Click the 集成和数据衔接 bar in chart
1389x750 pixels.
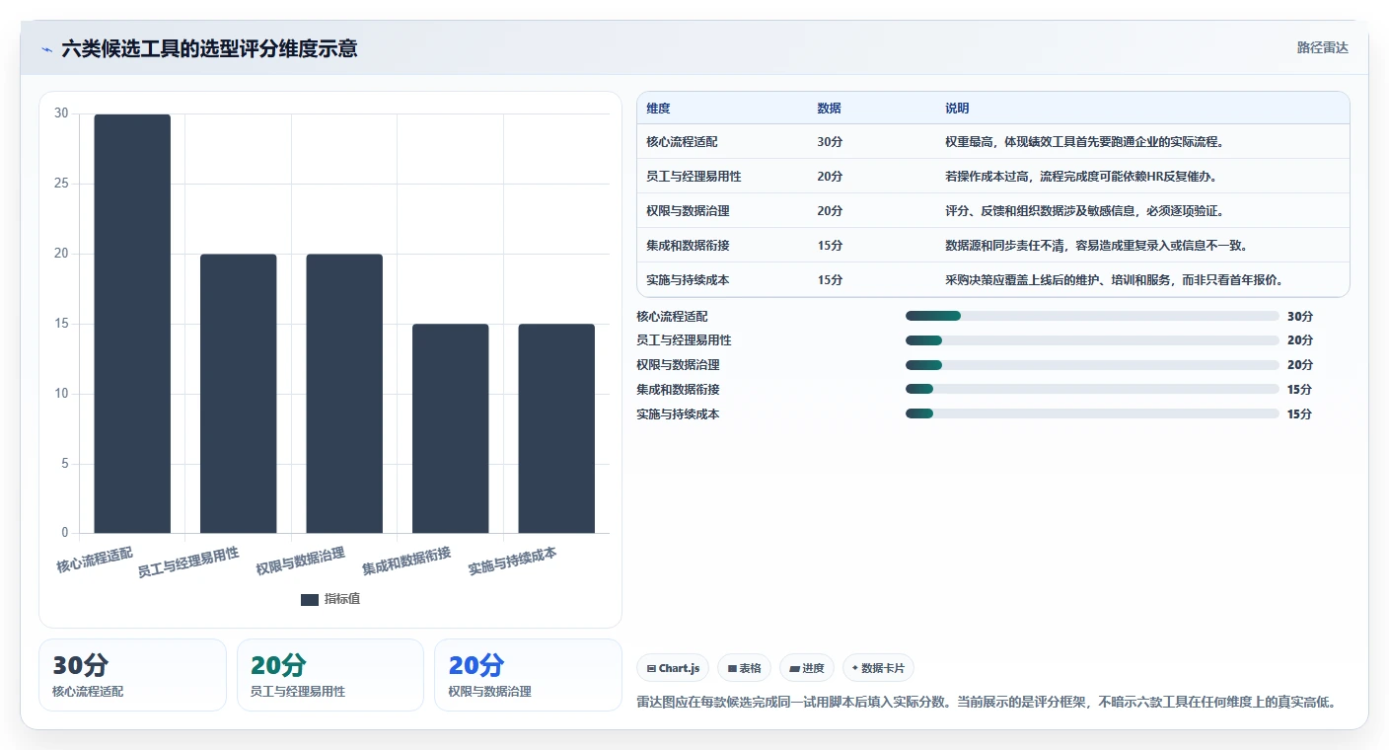pyautogui.click(x=451, y=428)
